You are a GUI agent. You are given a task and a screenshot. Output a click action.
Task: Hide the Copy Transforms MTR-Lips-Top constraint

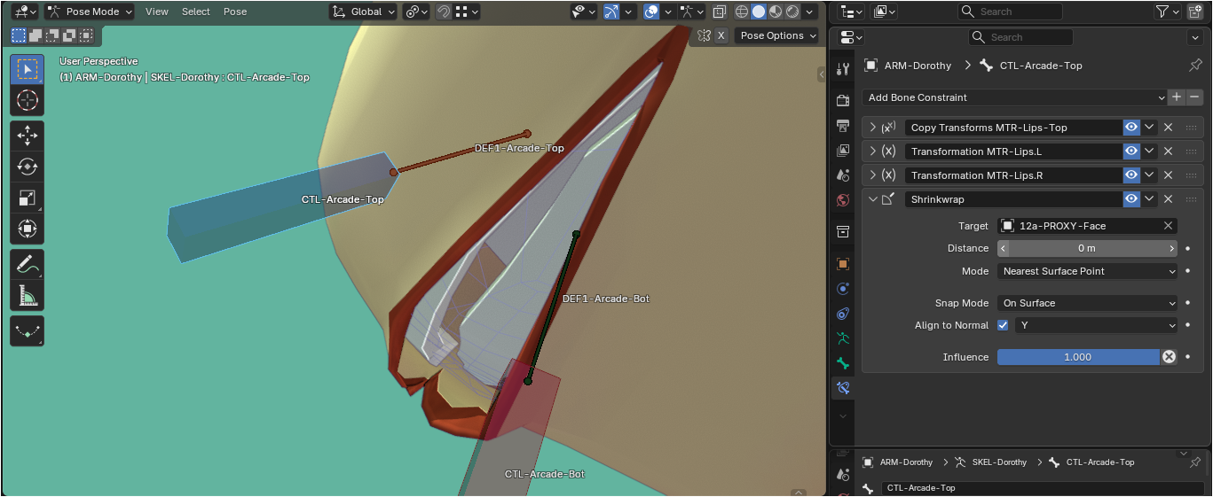point(1131,128)
